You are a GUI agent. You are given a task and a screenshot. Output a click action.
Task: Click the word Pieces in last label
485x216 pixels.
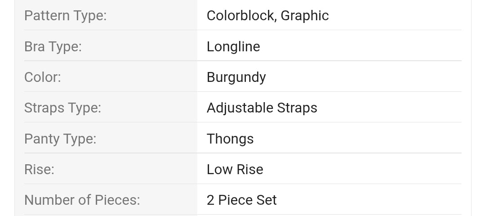point(117,200)
